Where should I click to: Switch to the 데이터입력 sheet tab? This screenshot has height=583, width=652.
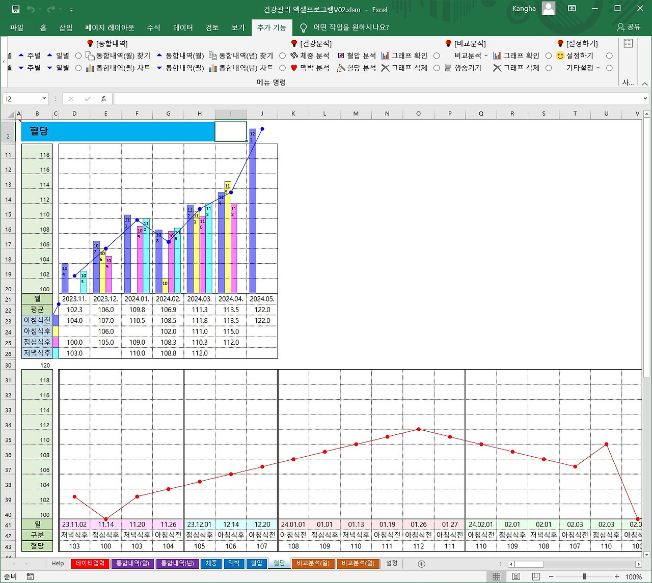point(90,563)
